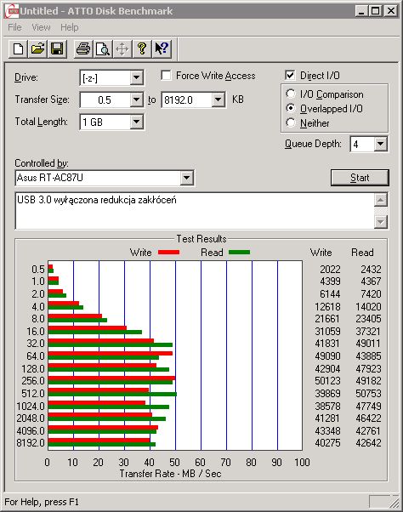The height and width of the screenshot is (512, 403).
Task: Click the 1024.0 row label in chart
Action: pos(31,407)
